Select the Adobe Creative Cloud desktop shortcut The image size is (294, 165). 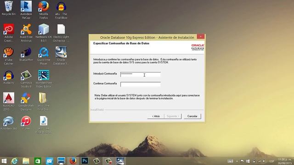click(x=8, y=33)
